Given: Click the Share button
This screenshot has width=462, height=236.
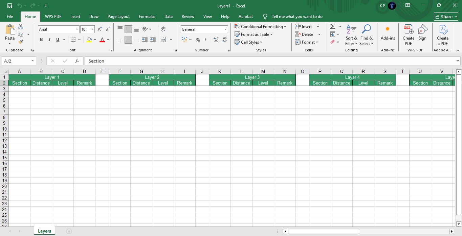Looking at the screenshot, I should pyautogui.click(x=446, y=17).
